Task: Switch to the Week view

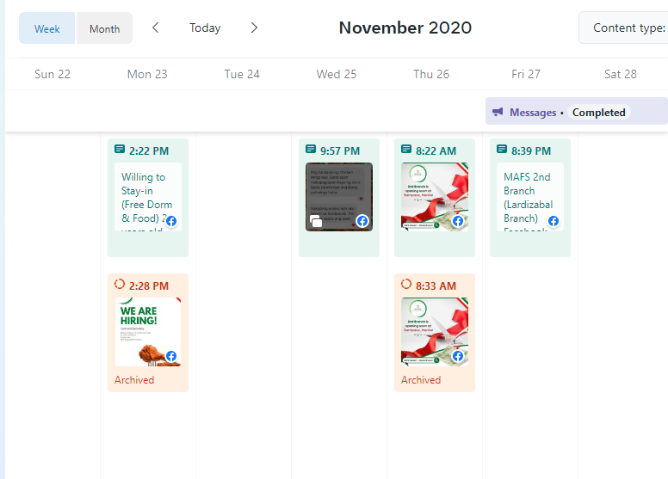Action: (x=46, y=28)
